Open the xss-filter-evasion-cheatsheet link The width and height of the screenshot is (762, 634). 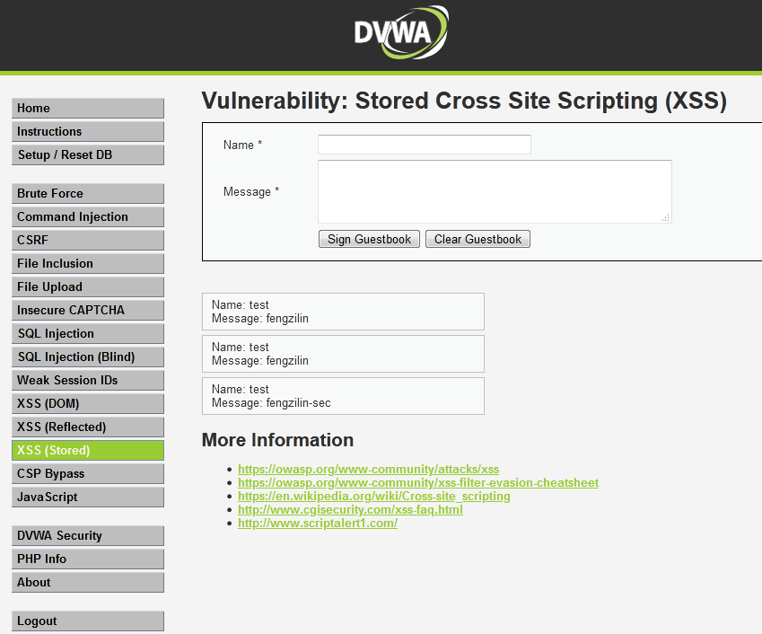point(418,483)
